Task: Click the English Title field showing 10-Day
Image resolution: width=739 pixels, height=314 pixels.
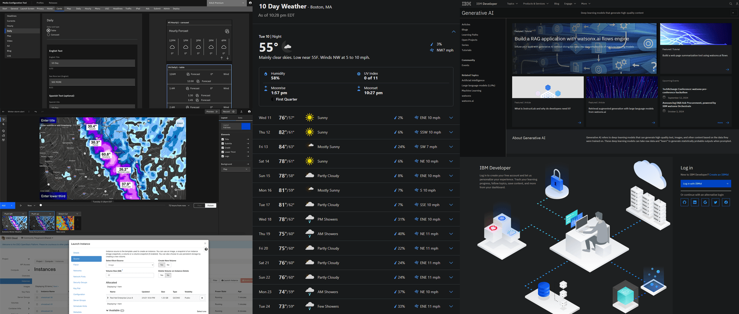Action: click(92, 63)
